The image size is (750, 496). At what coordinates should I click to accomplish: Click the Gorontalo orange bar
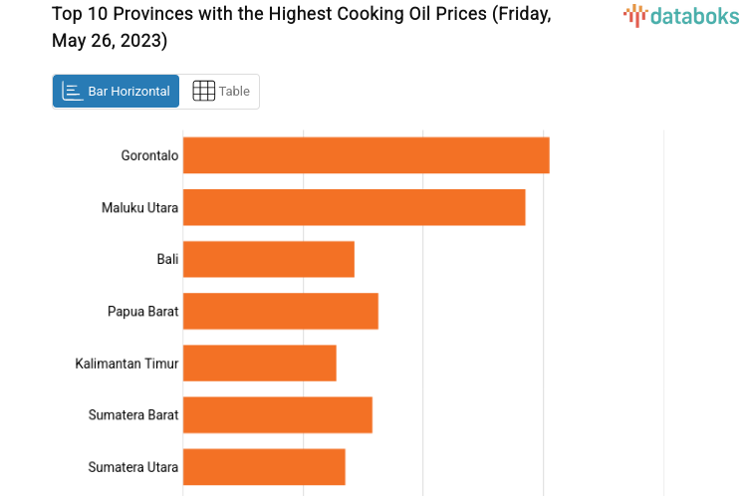pos(366,155)
